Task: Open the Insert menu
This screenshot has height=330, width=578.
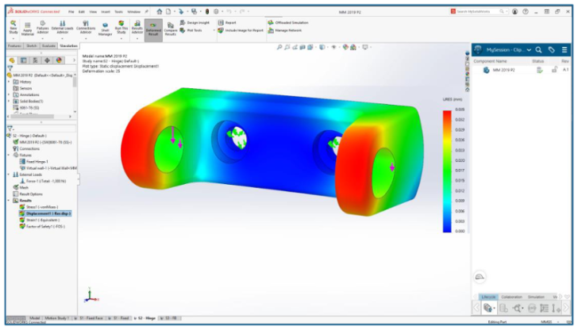Action: click(x=106, y=12)
